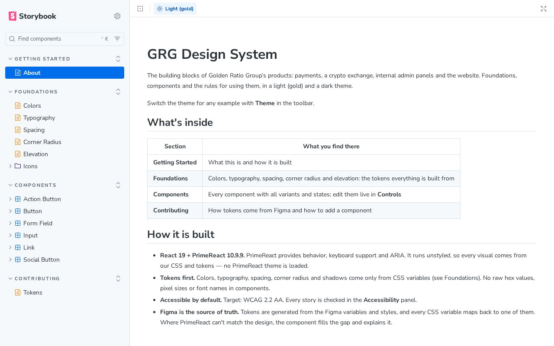The image size is (554, 346).
Task: Click the component grid icon beside Button
Action: click(18, 211)
